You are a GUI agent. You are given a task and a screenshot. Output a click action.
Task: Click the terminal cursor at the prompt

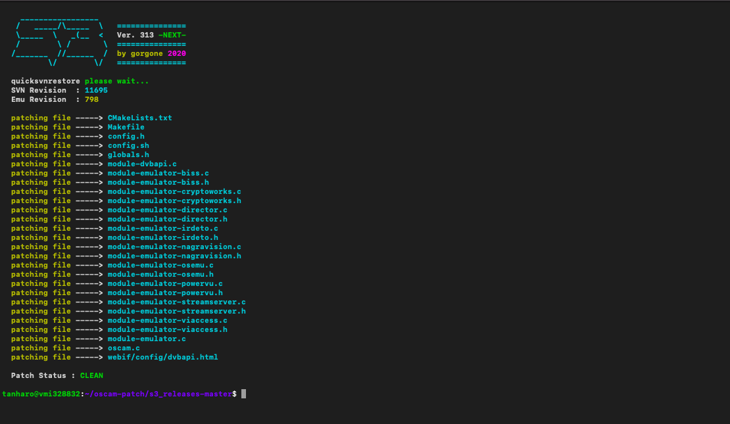(x=243, y=394)
